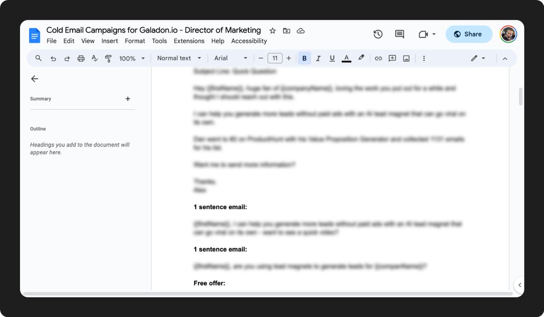Click the spelling and grammar check icon

(94, 58)
